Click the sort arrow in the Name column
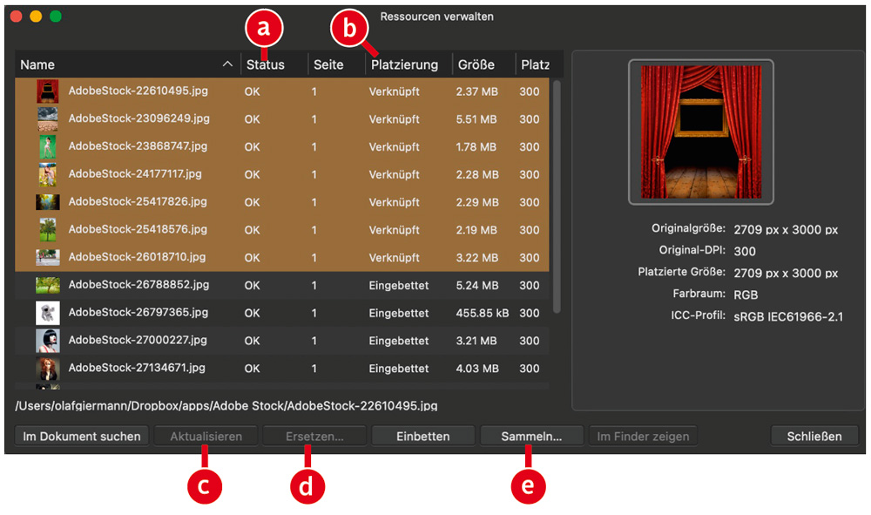The height and width of the screenshot is (515, 871). (x=227, y=64)
